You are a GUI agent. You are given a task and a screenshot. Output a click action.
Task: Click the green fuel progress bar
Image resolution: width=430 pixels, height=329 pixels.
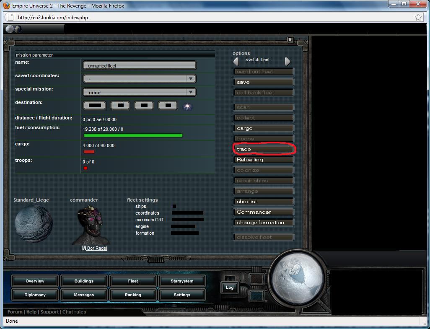[x=133, y=135]
